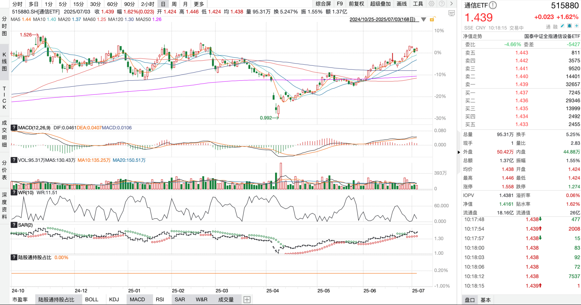Viewport: 581px width, 305px height.
Task: Click the plus icon to add to watchlist
Action: click(576, 26)
